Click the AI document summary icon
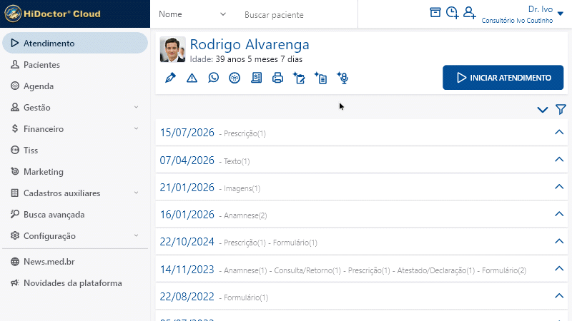Image resolution: width=572 pixels, height=321 pixels. pyautogui.click(x=320, y=78)
